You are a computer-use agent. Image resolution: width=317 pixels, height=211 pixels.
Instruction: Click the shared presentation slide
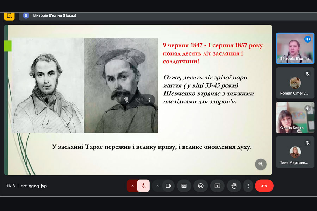pyautogui.click(x=138, y=100)
